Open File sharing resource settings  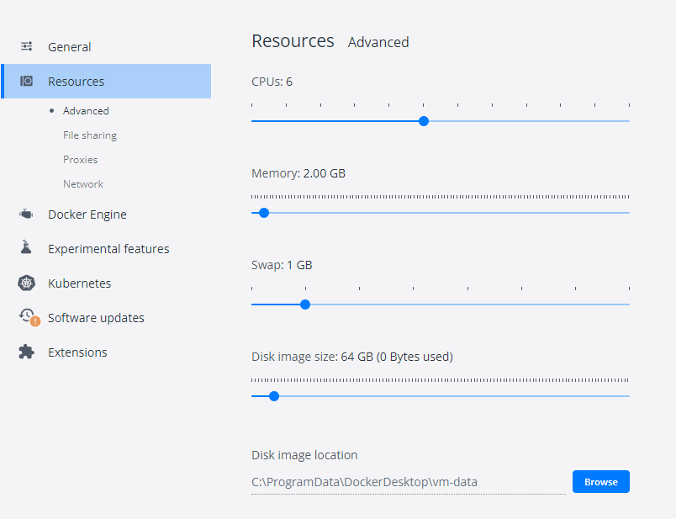coord(90,135)
